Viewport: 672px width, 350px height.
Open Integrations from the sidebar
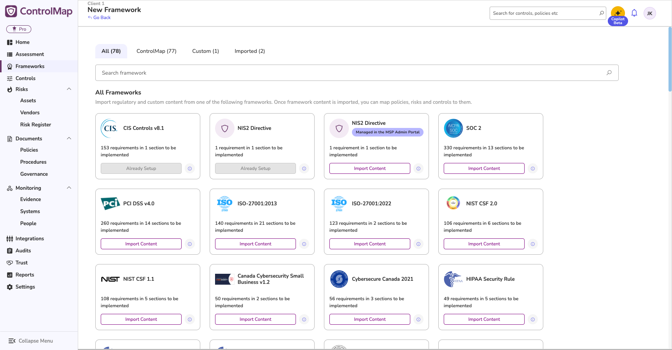(30, 238)
